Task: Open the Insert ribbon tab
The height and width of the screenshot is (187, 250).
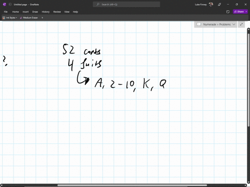Action: (26, 12)
